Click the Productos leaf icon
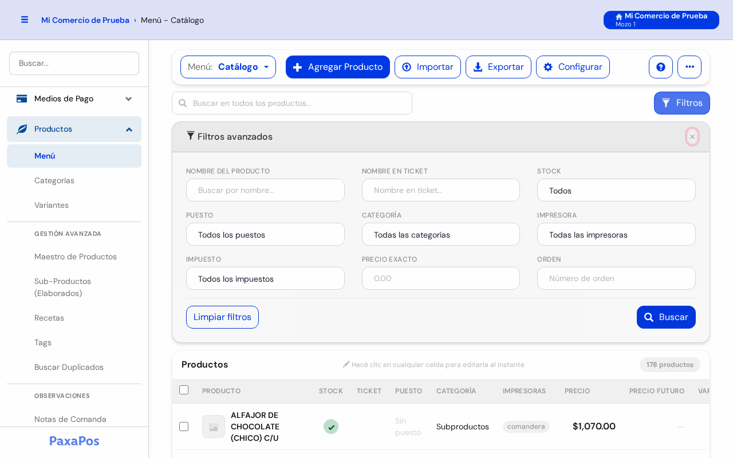The width and height of the screenshot is (733, 458). 22,129
